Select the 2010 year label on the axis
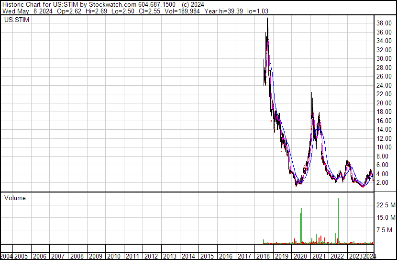The image size is (397, 260). pyautogui.click(x=114, y=256)
